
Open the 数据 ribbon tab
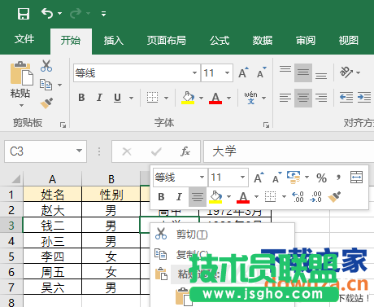[263, 40]
